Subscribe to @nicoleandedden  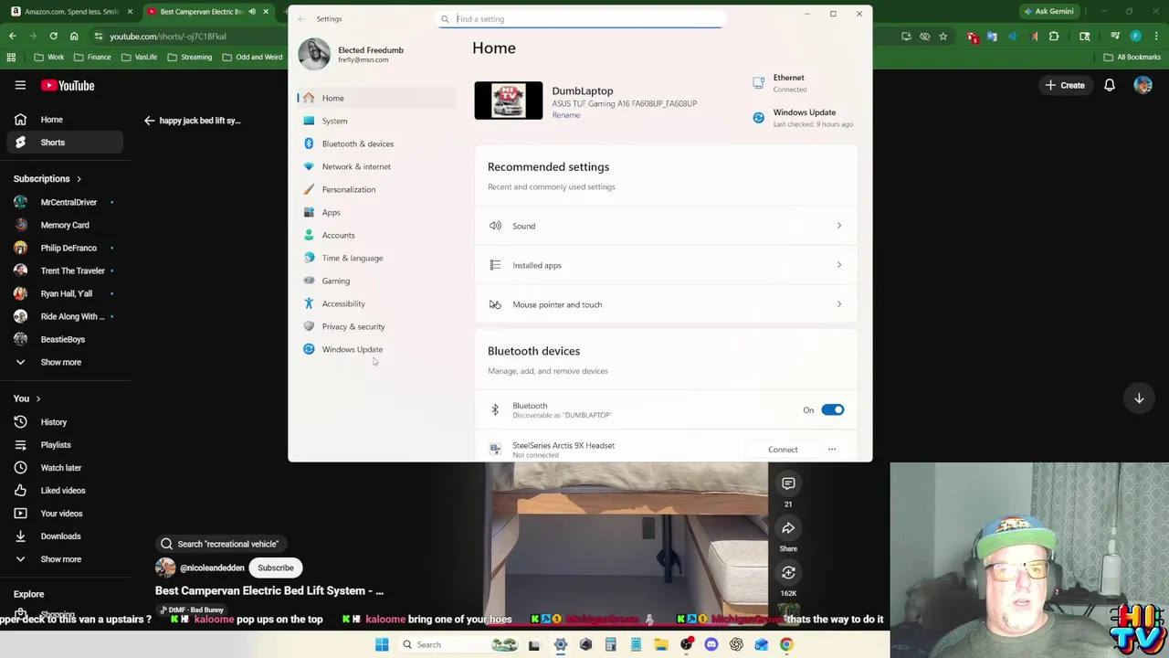(276, 568)
